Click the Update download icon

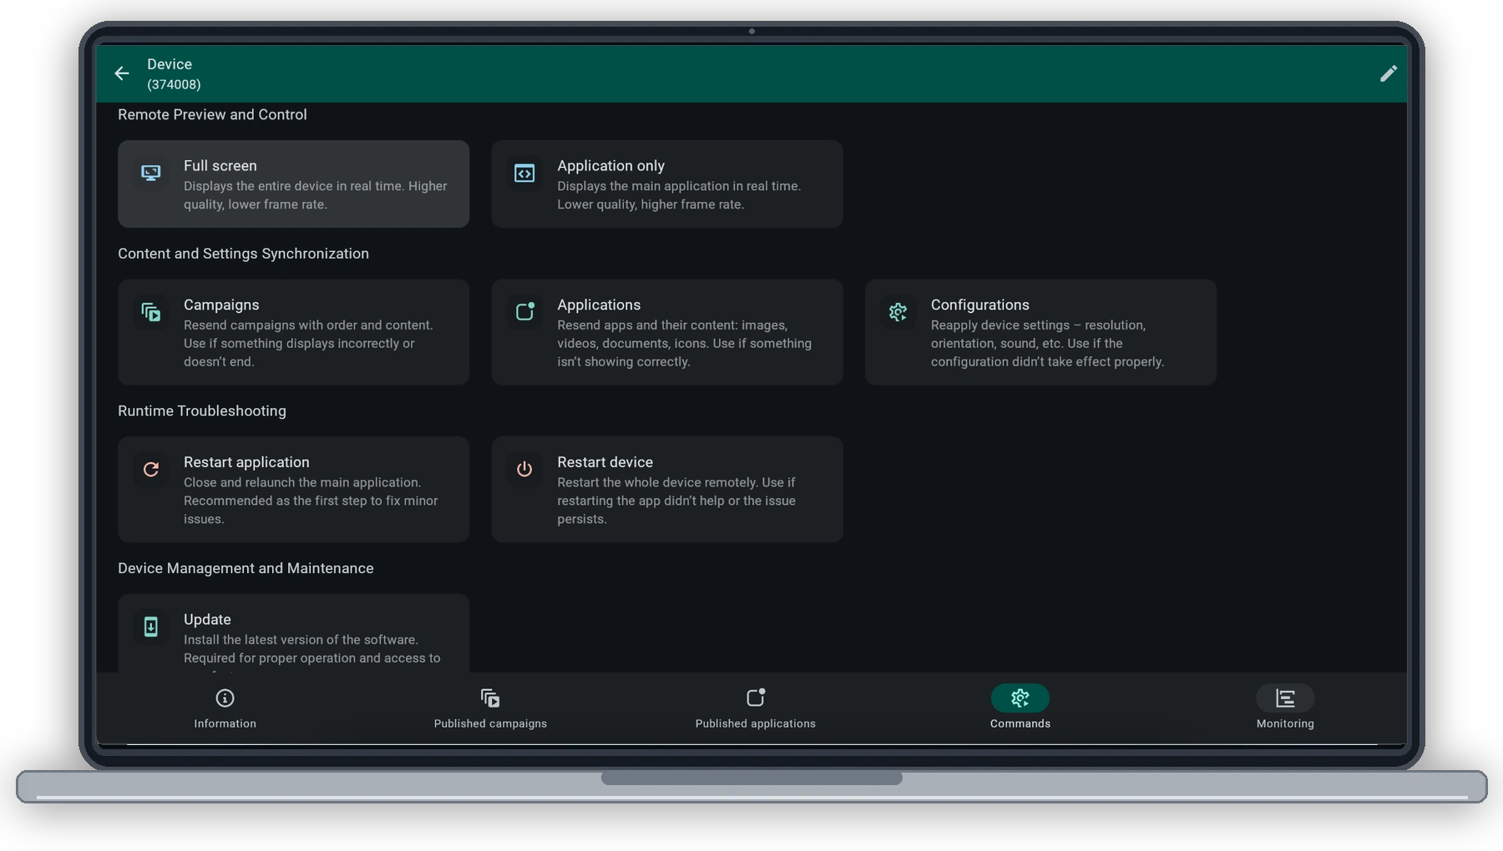(151, 627)
